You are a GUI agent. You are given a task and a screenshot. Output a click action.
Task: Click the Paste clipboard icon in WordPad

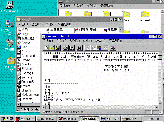point(99,48)
